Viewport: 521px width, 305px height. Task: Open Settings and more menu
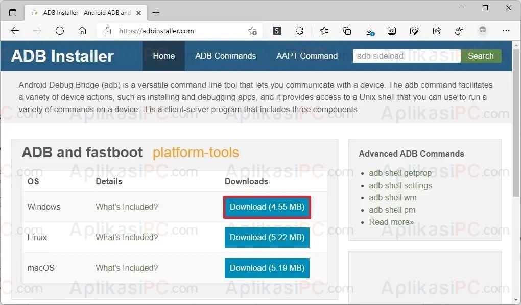tap(506, 31)
